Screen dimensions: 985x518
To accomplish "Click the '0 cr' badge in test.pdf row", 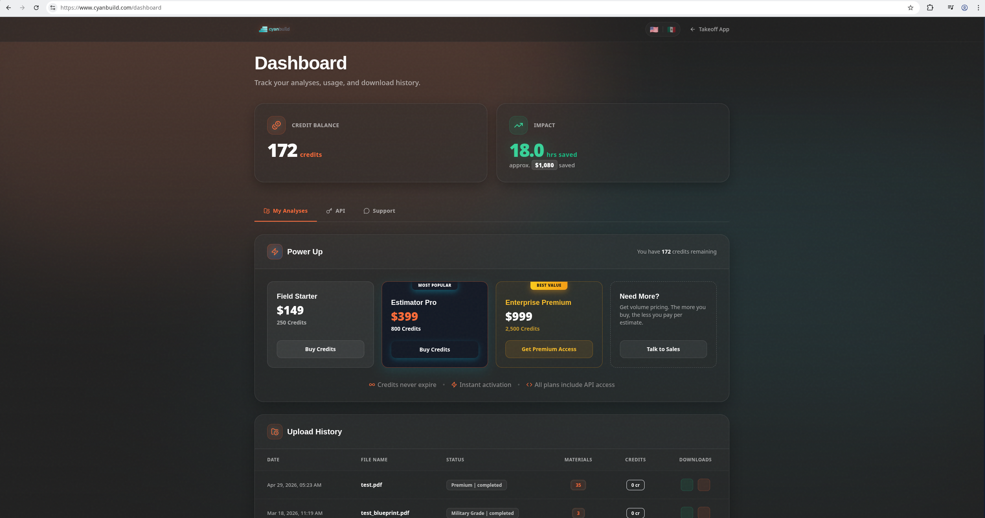I will (x=635, y=485).
